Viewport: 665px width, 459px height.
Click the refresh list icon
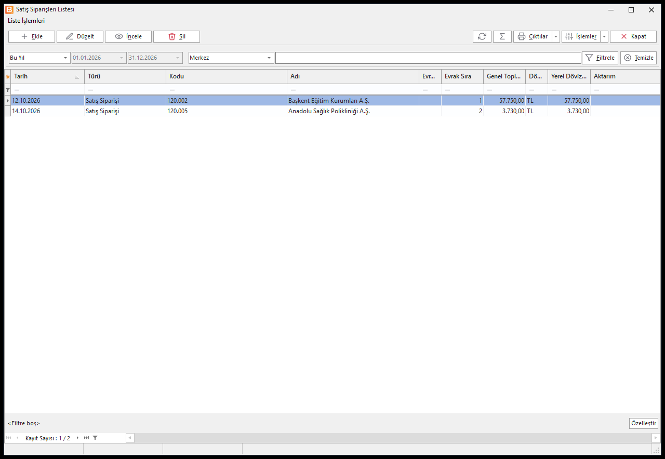click(482, 36)
